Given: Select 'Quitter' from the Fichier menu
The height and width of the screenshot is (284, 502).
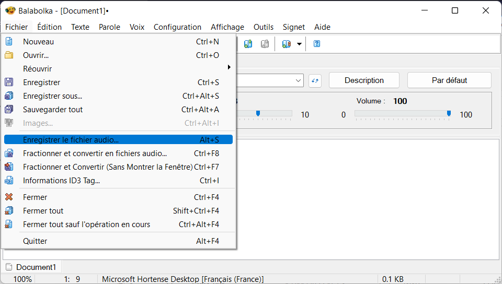Looking at the screenshot, I should tap(35, 241).
